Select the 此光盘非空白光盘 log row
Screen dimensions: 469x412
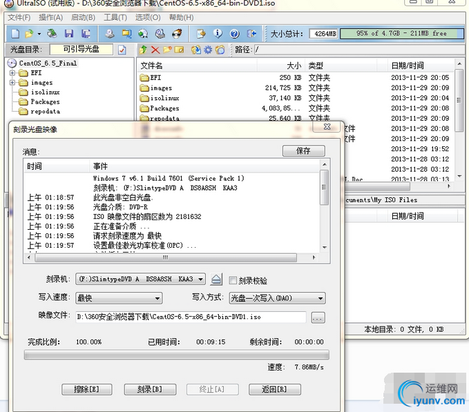(172, 197)
